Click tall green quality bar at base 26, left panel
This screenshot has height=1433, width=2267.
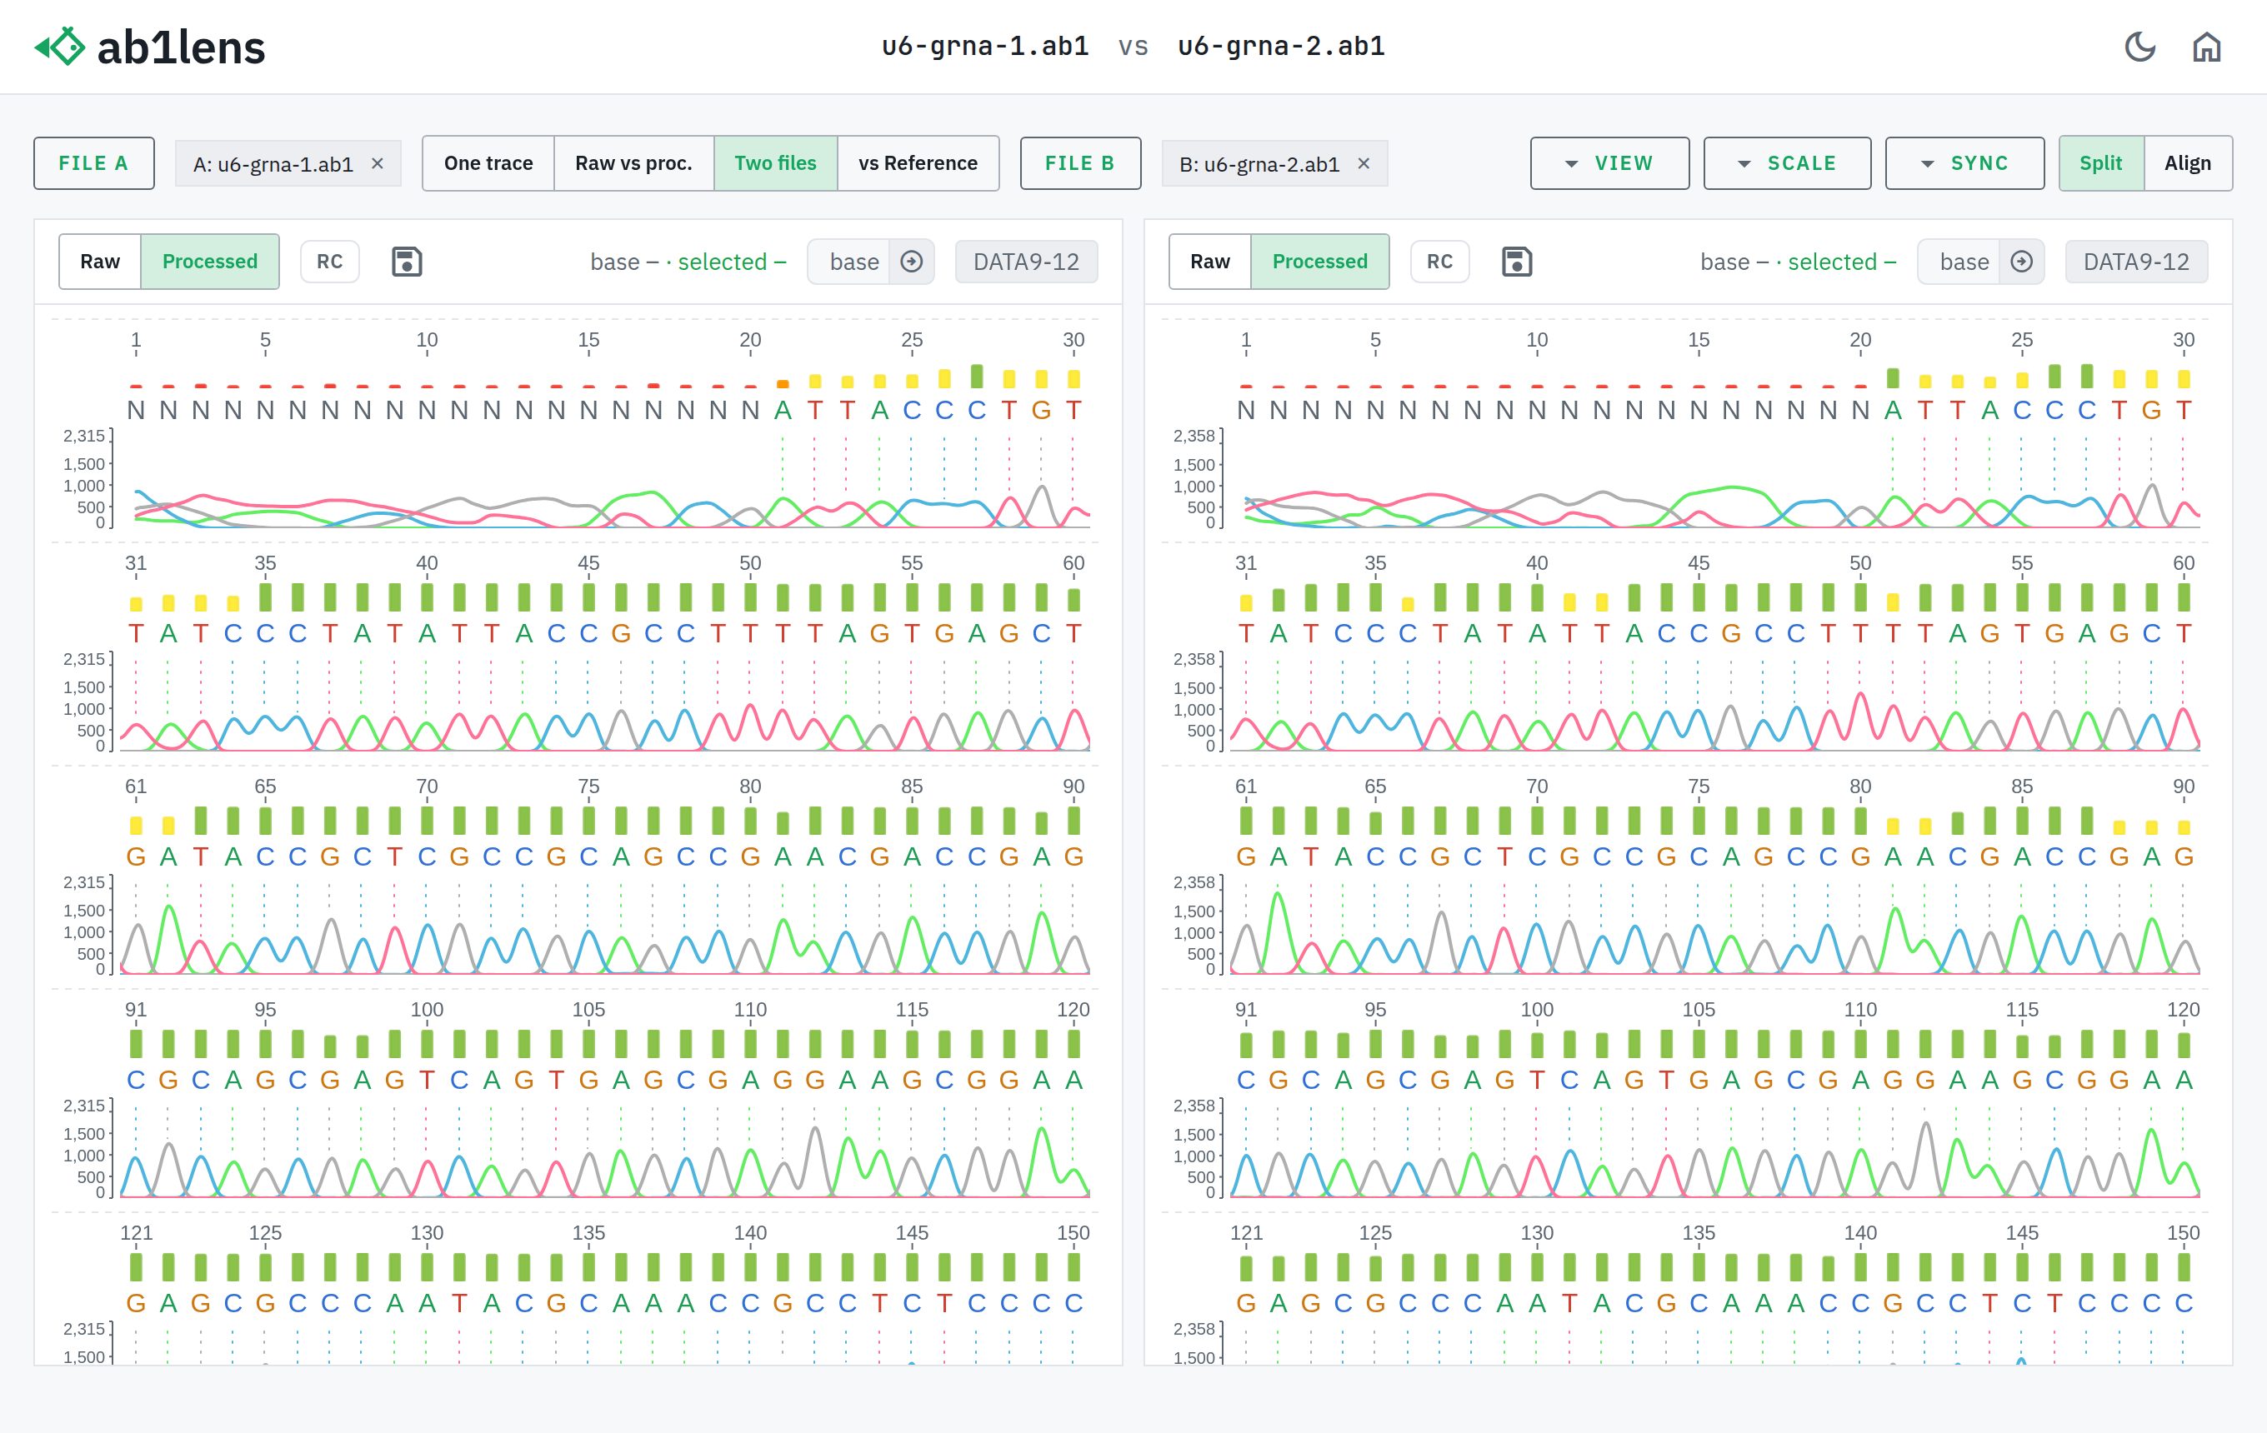point(977,377)
